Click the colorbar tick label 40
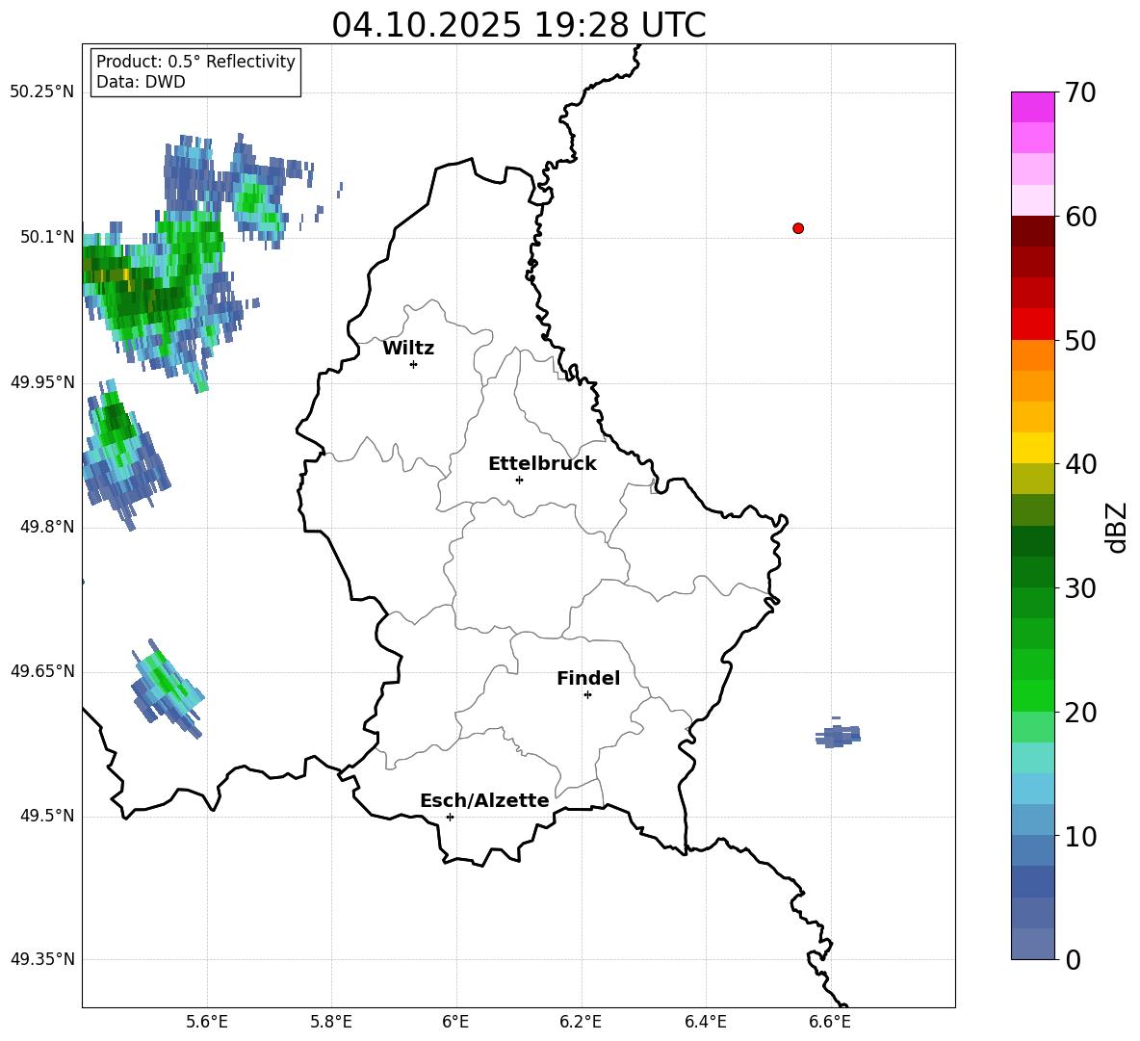The height and width of the screenshot is (1041, 1140). coord(1080,464)
